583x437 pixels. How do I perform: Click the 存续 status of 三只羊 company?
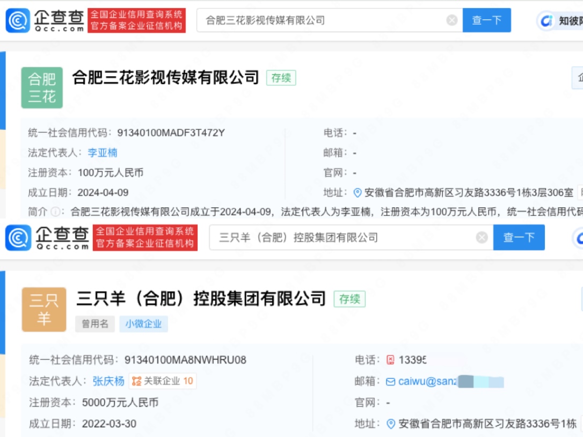(x=349, y=299)
